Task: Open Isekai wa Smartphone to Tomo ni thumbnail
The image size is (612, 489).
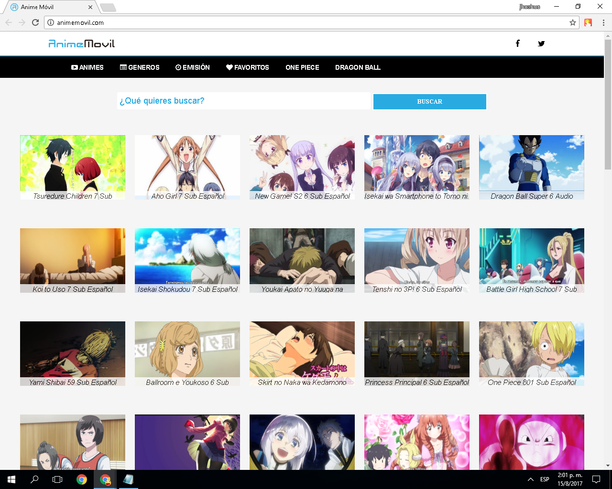Action: click(x=417, y=167)
